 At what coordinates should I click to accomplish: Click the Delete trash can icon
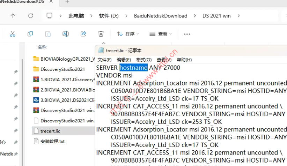(x=101, y=34)
